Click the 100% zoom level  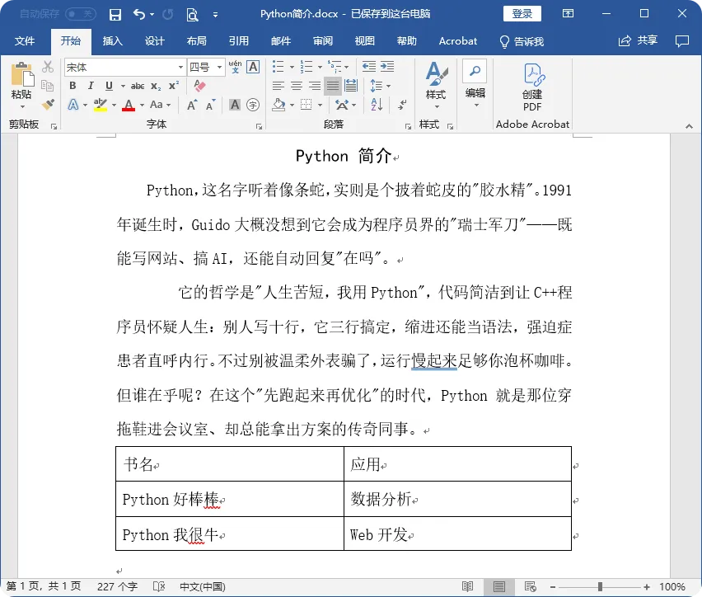[x=672, y=586]
